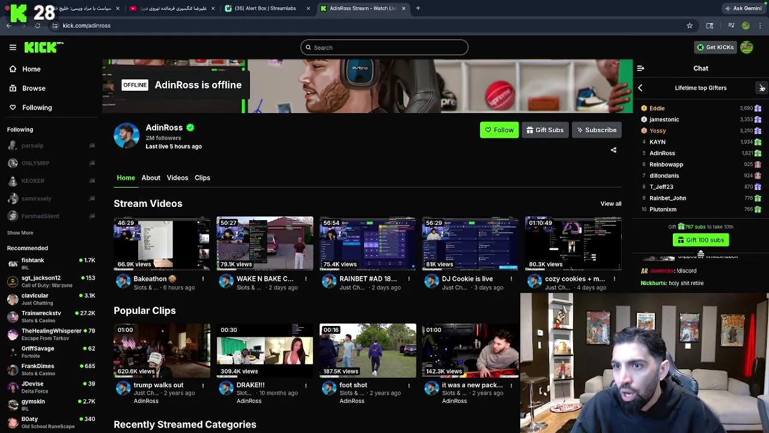Click Gift 100 subs button
Viewport: 769px width, 433px height.
(701, 240)
